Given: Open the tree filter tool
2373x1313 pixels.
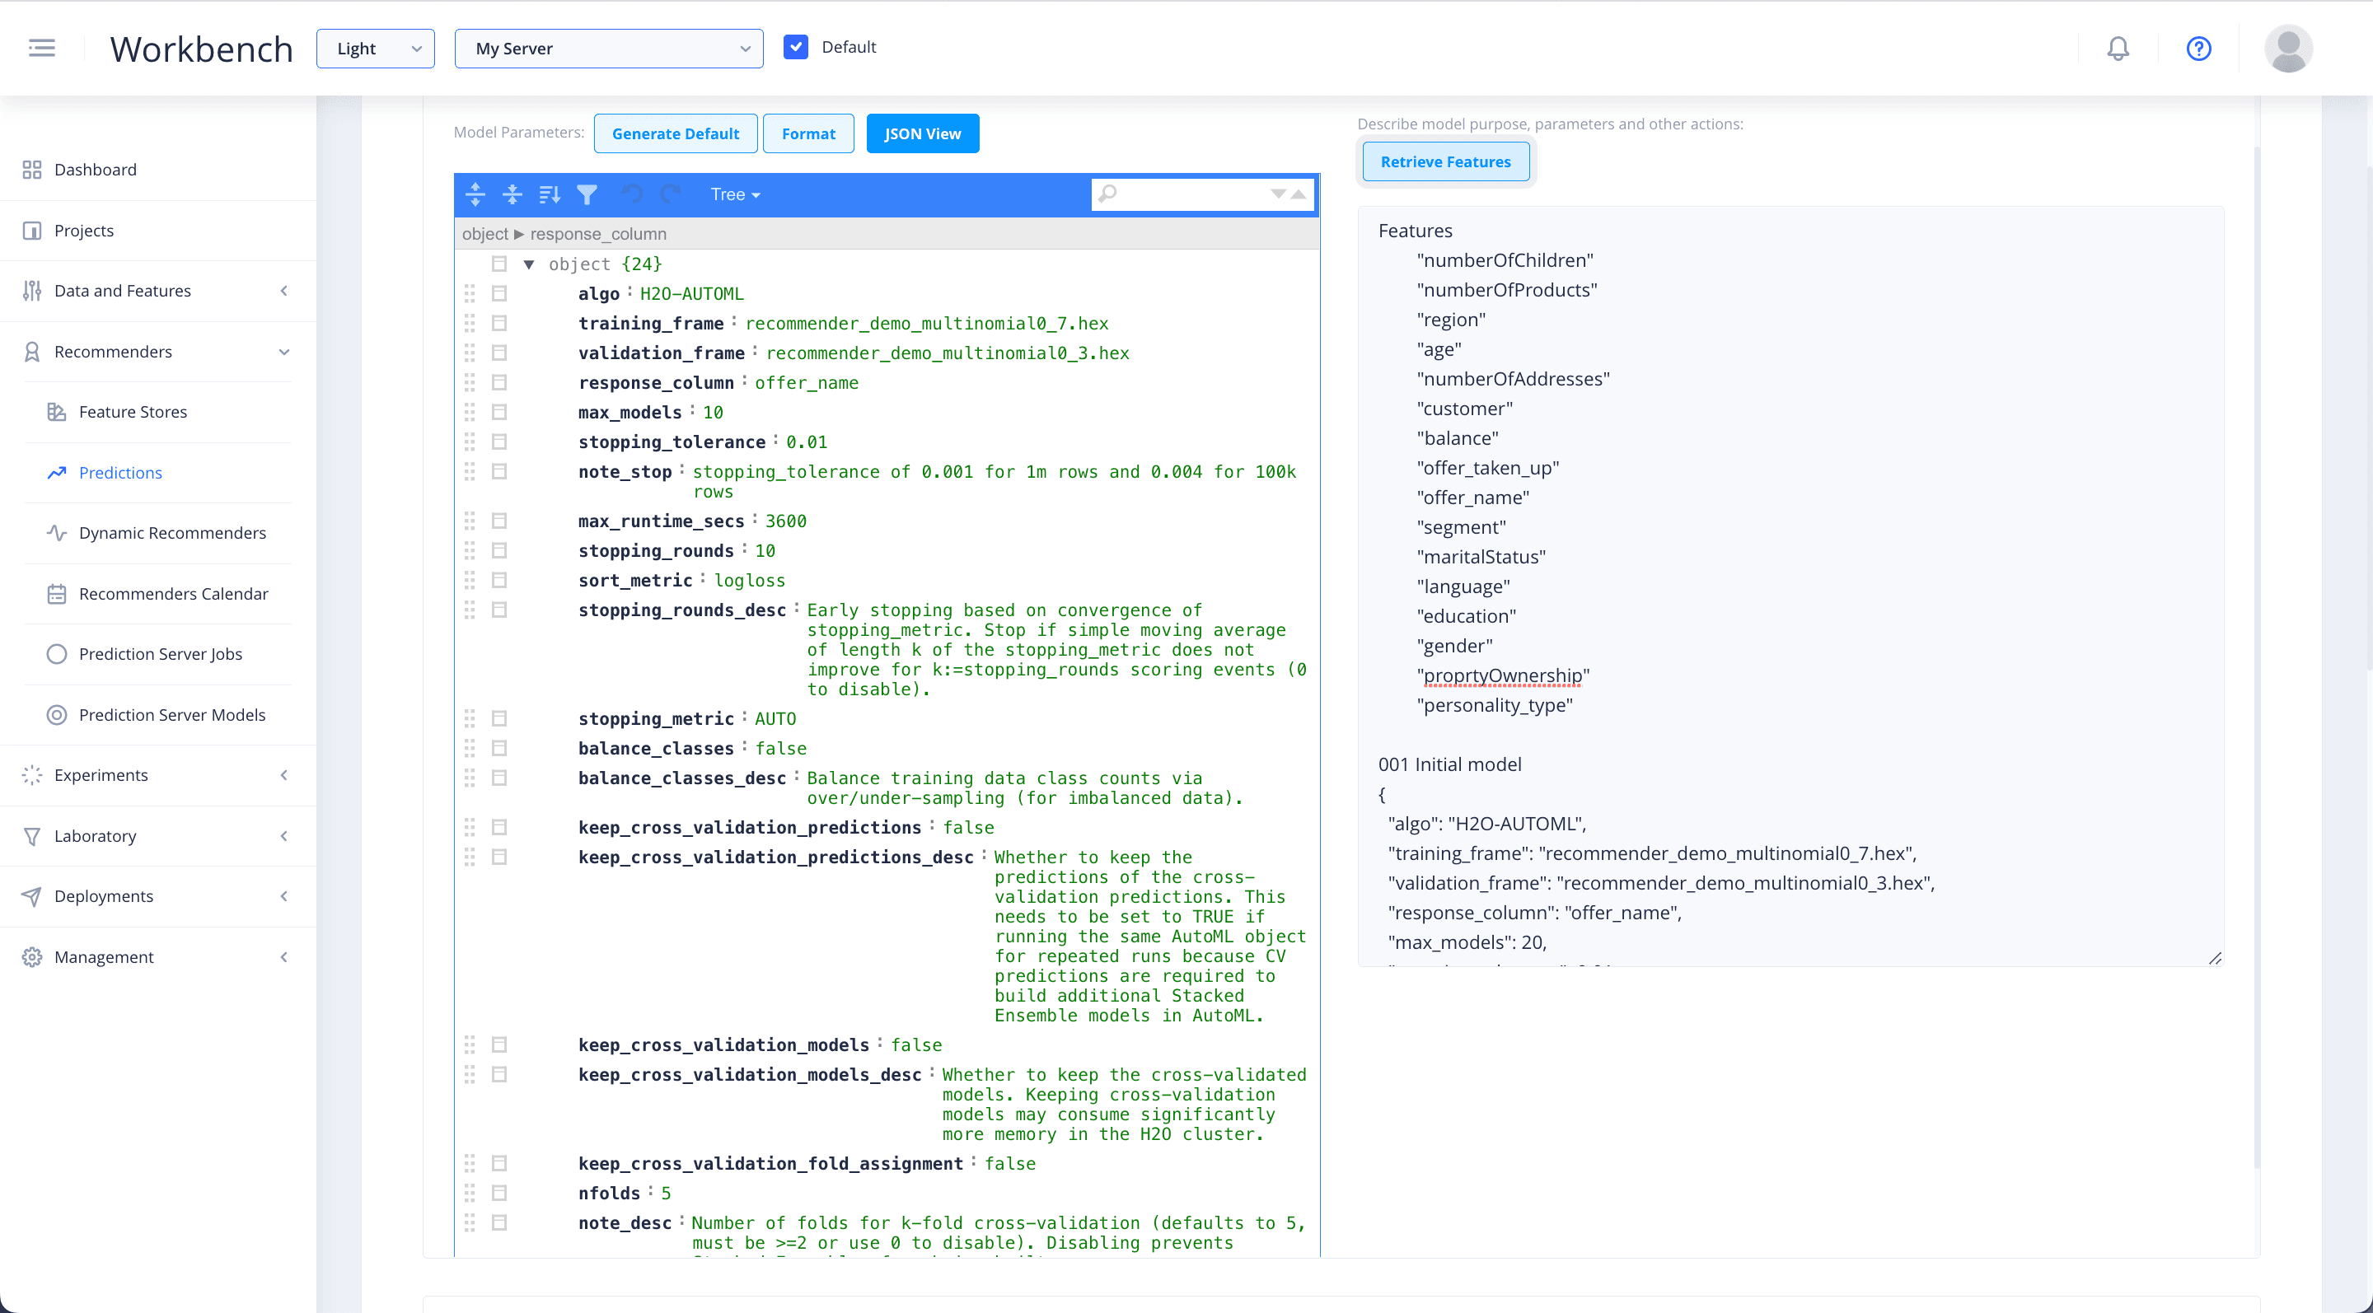Looking at the screenshot, I should pos(587,194).
